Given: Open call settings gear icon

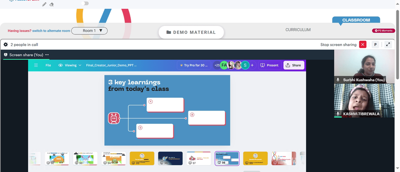Looking at the screenshot, I should tap(6, 45).
